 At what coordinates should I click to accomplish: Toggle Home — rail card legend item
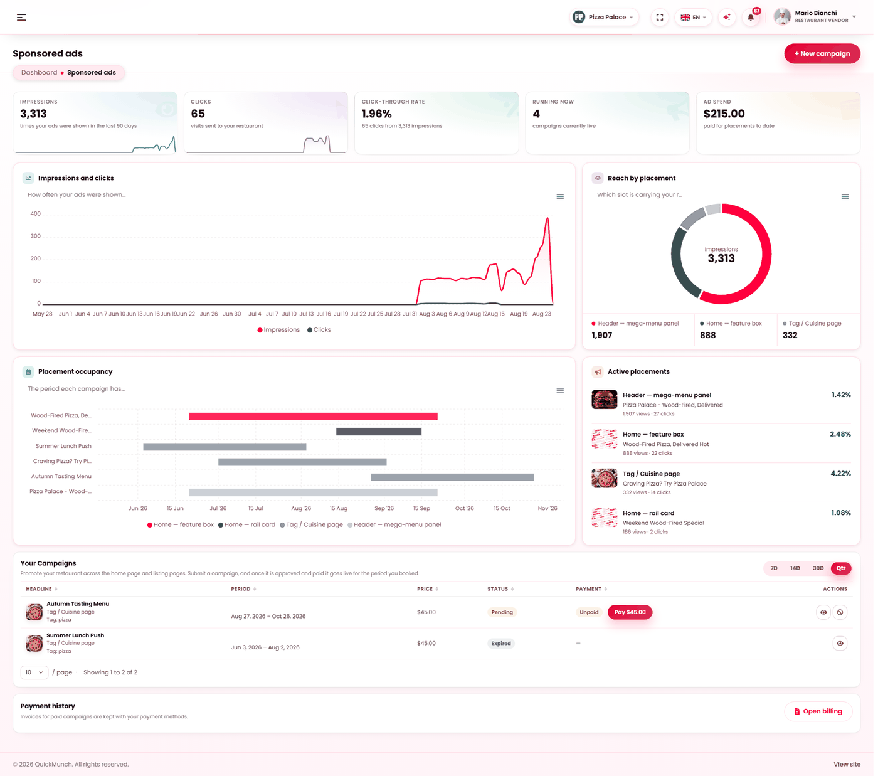[246, 525]
